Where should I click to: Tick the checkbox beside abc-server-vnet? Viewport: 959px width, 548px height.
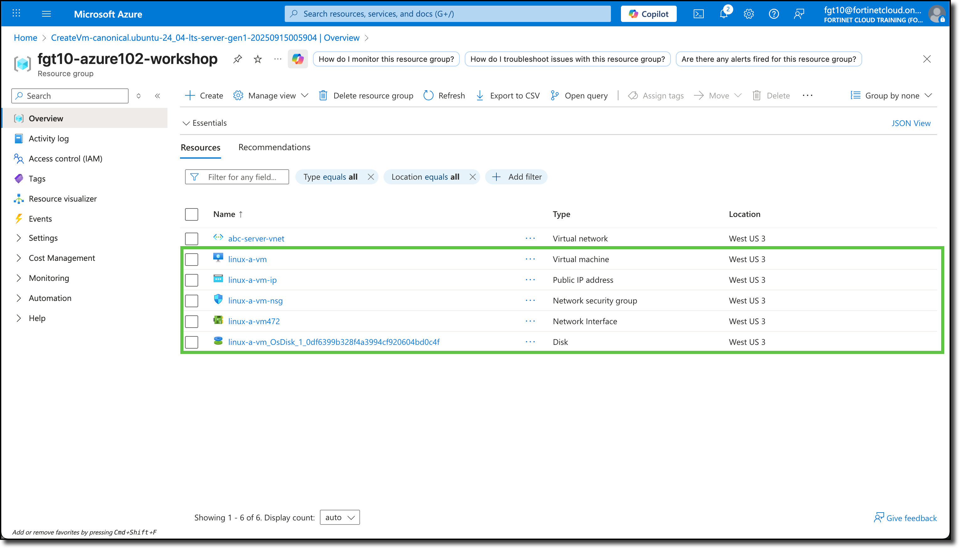(x=192, y=238)
